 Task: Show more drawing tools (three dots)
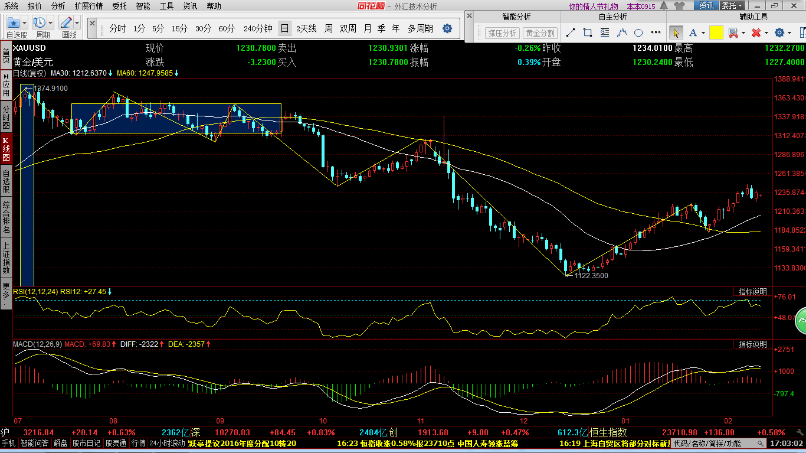[x=656, y=32]
